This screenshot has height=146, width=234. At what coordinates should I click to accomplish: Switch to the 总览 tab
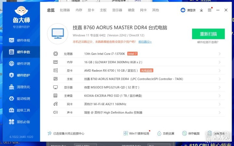(51, 10)
